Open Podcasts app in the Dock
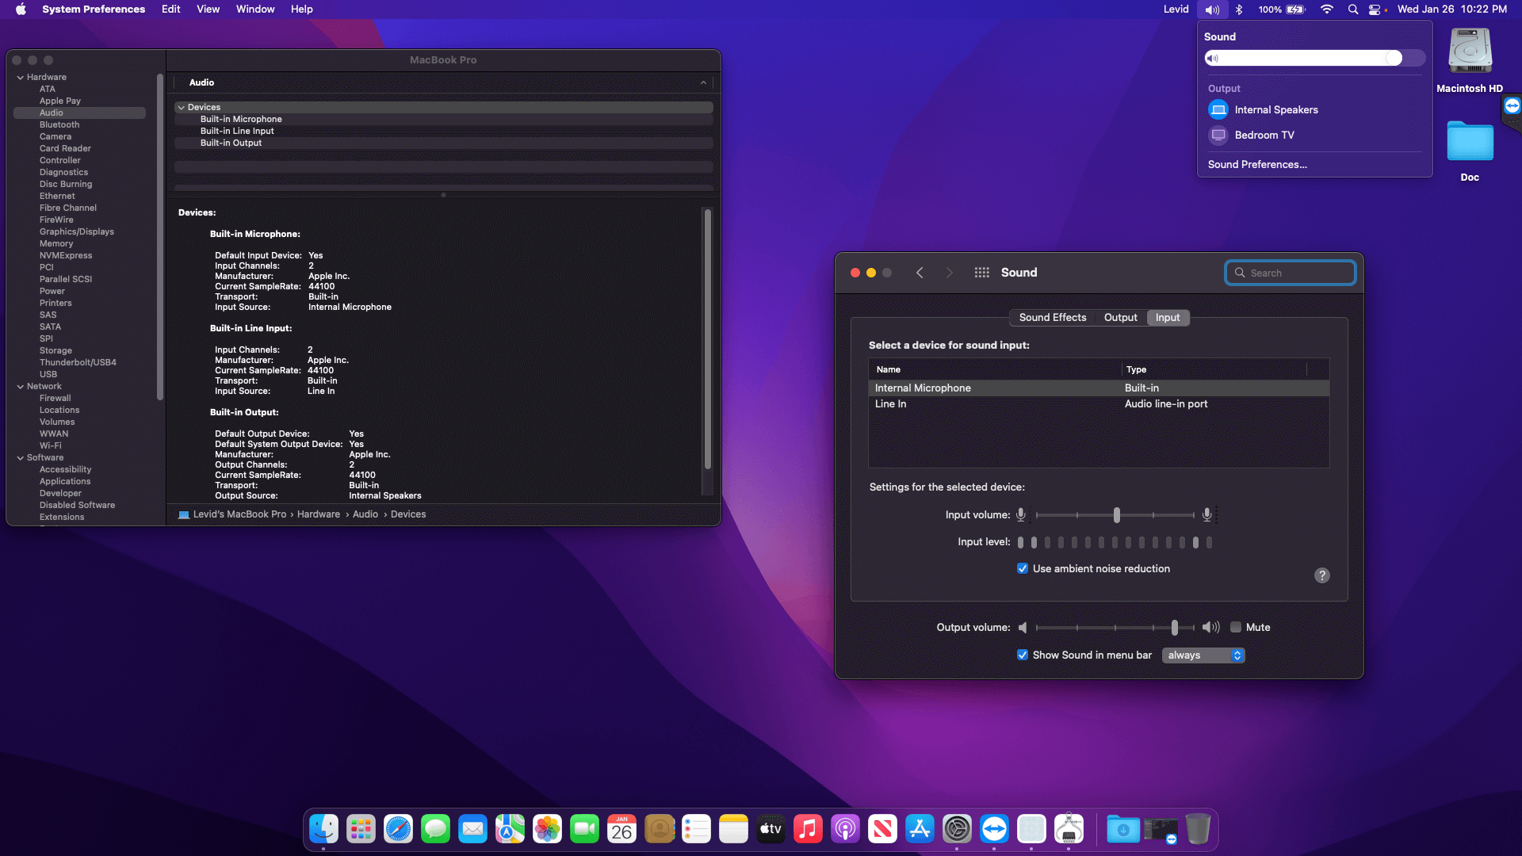The width and height of the screenshot is (1522, 856). tap(845, 829)
